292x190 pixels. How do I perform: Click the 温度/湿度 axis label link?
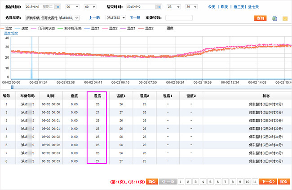tap(11, 34)
